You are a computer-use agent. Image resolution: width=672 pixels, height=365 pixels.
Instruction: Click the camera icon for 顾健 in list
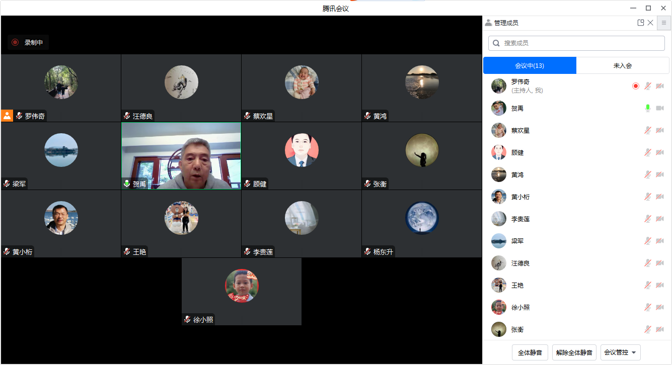(x=660, y=152)
